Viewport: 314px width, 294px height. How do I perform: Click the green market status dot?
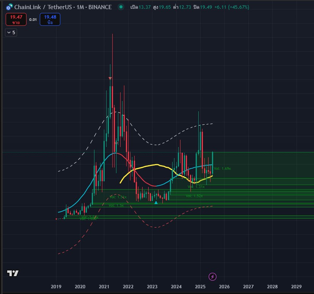coord(121,7)
